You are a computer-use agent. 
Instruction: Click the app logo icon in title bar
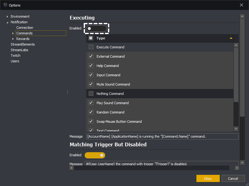click(5, 5)
